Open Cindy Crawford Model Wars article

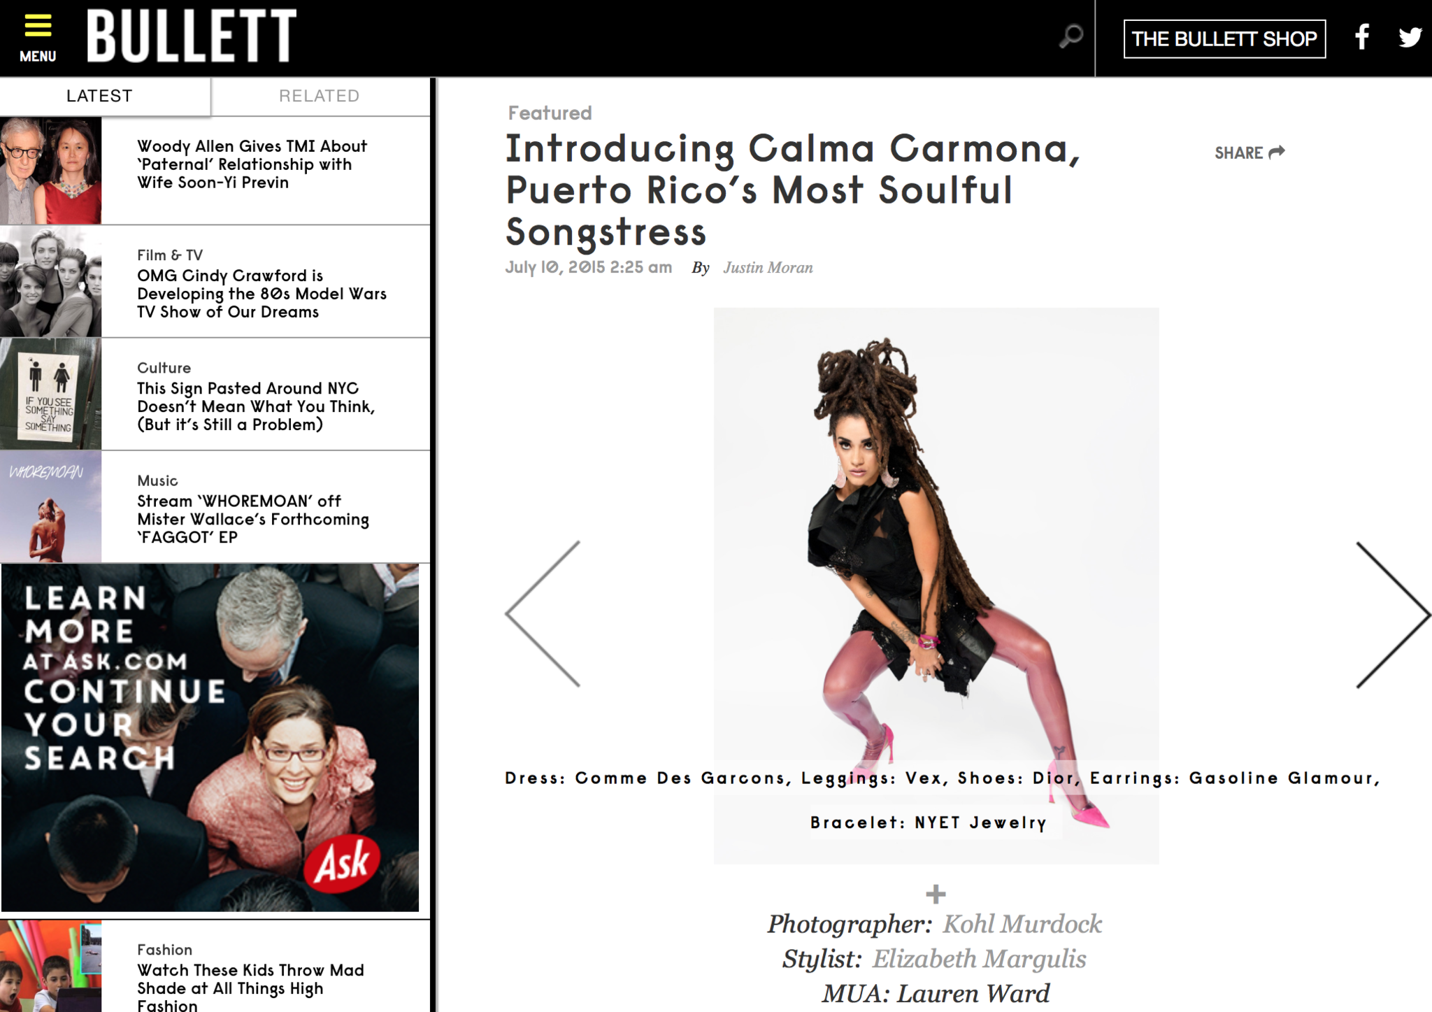[262, 294]
